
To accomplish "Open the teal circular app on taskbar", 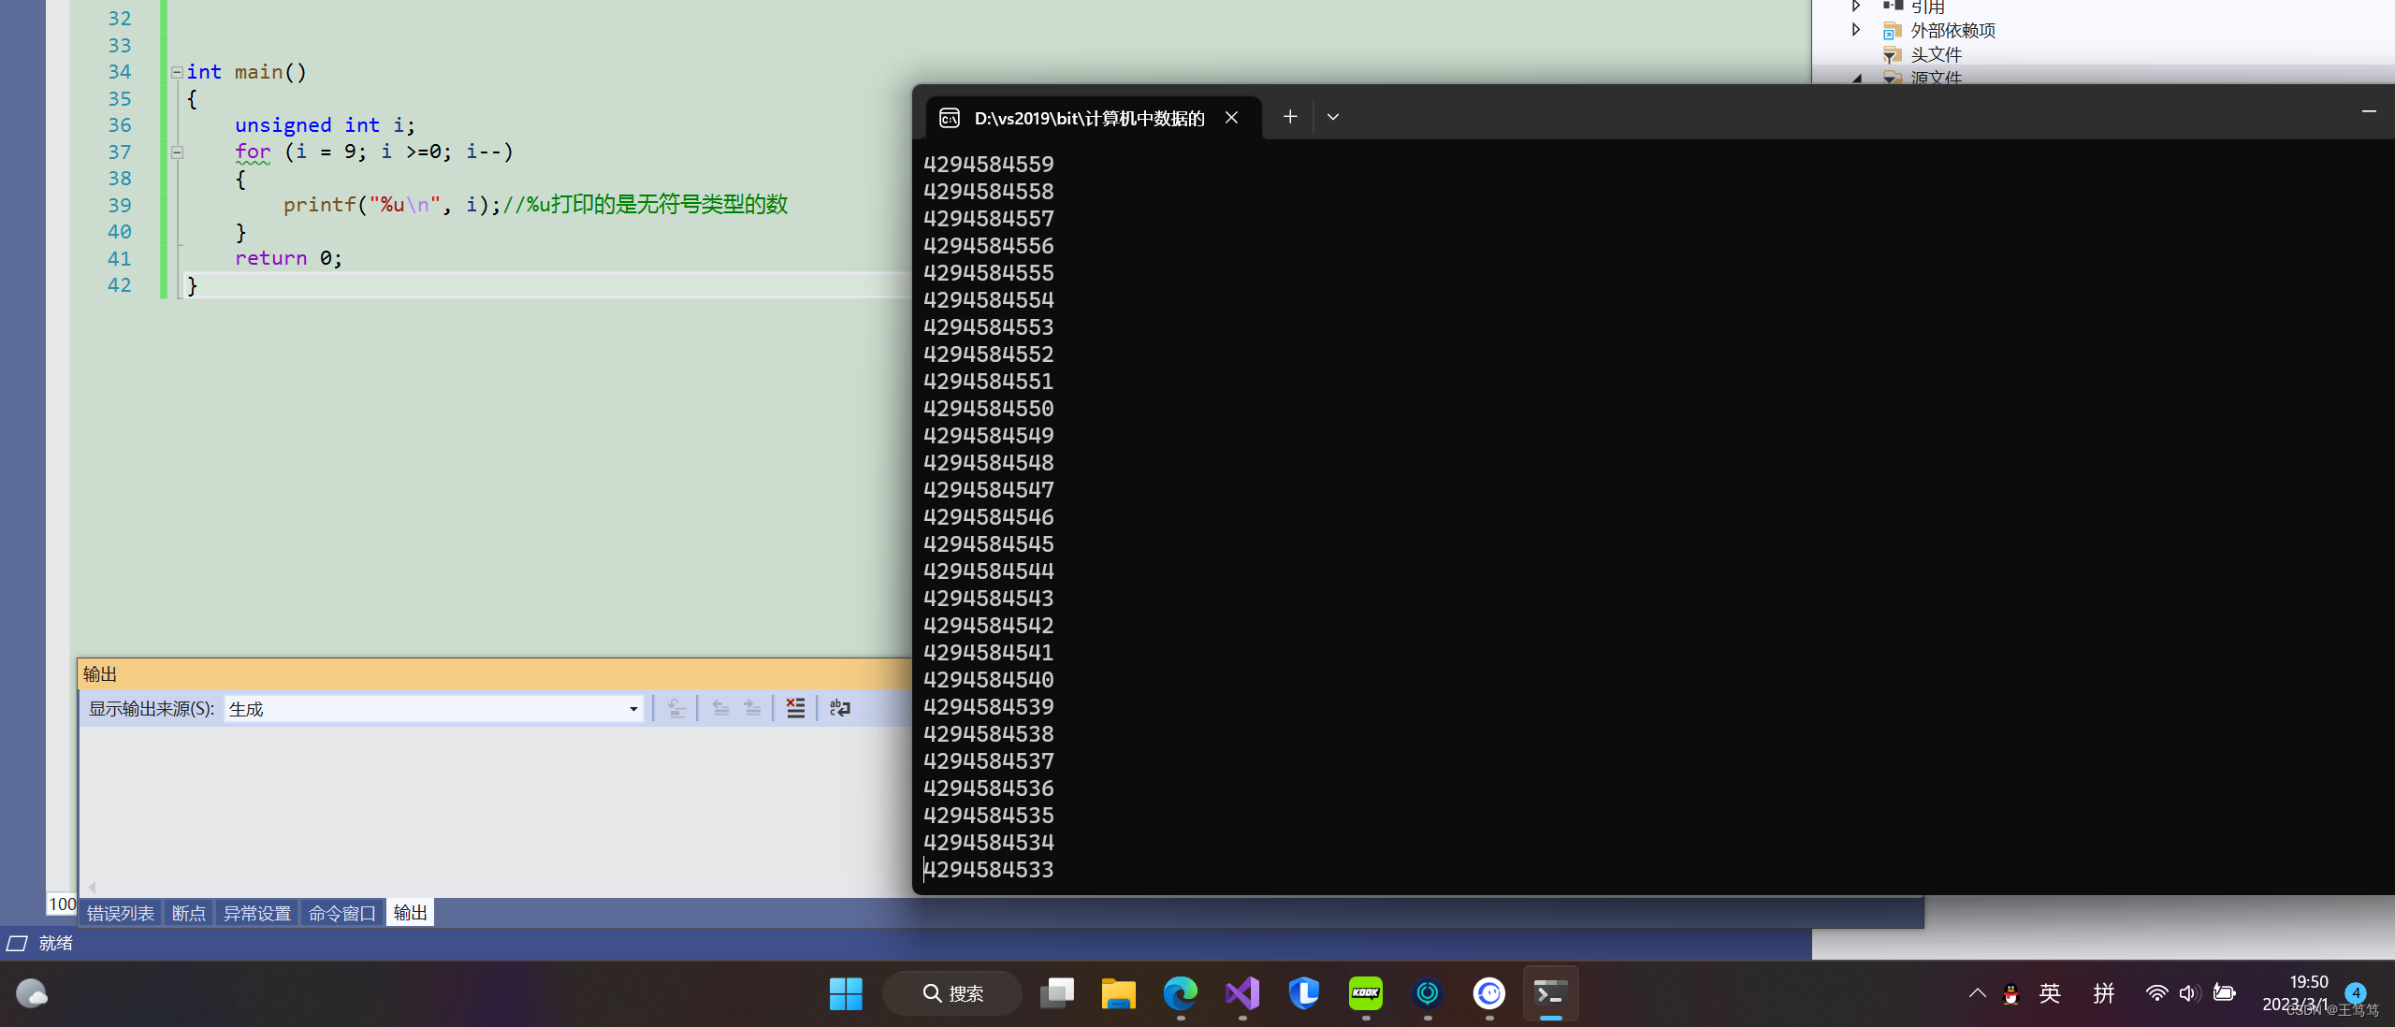I will tap(1428, 993).
